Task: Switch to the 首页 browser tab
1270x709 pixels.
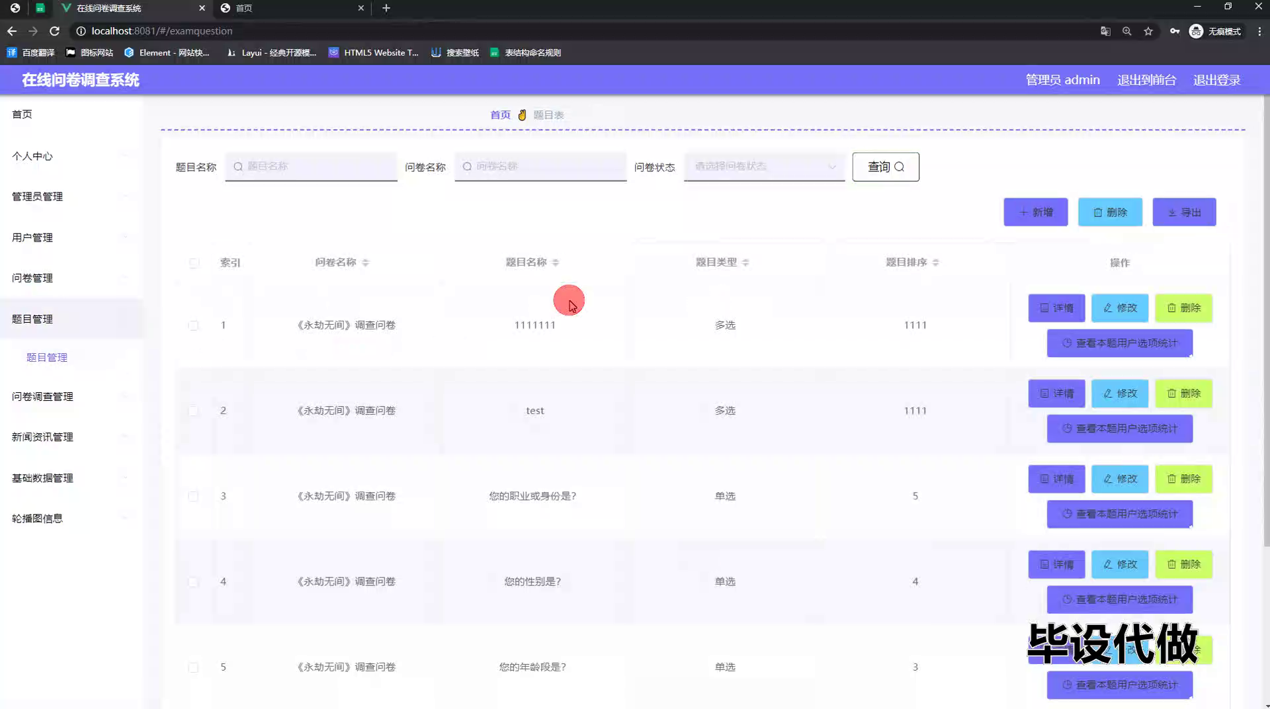Action: pos(291,8)
